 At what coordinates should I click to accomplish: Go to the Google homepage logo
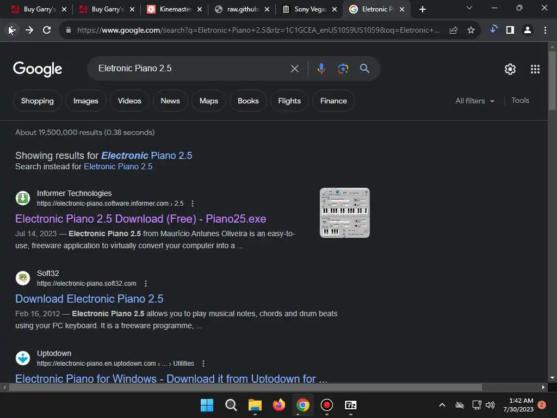pos(38,69)
